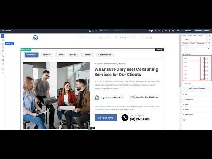Click the round phone icon
212x159 pixels.
point(125,117)
